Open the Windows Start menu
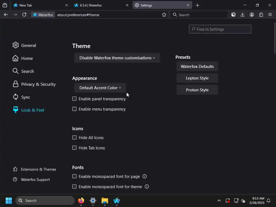The height and width of the screenshot is (207, 276). [9, 201]
